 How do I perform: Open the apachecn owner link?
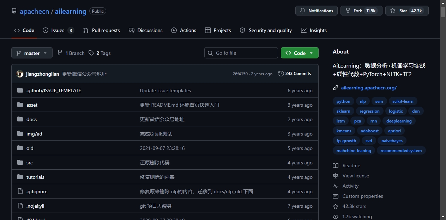pyautogui.click(x=34, y=11)
